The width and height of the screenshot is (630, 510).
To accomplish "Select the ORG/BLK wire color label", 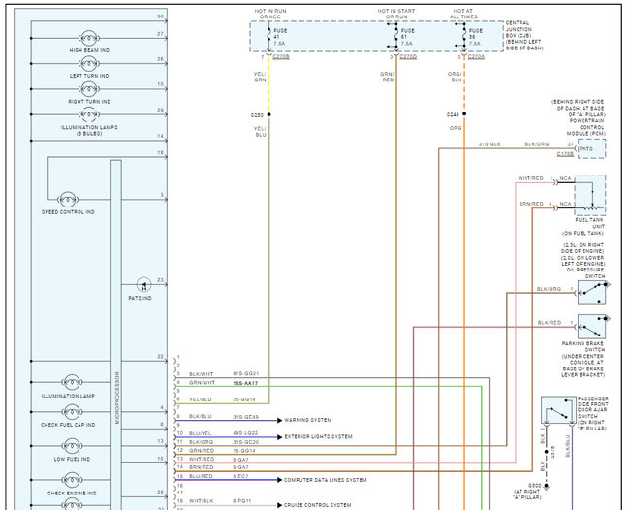I will [x=455, y=77].
